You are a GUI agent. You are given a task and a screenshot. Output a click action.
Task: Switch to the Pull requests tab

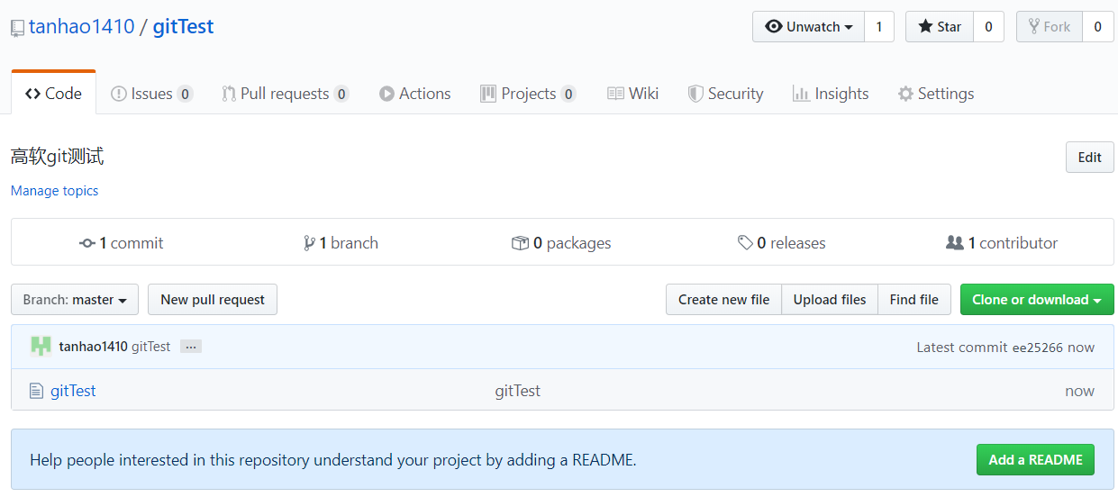[x=285, y=94]
